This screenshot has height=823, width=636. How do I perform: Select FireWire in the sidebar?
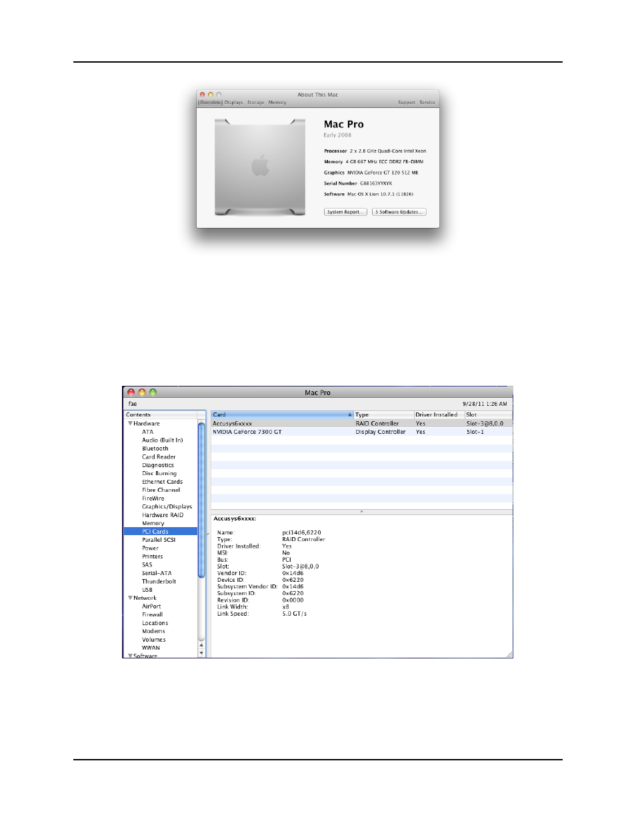[153, 498]
